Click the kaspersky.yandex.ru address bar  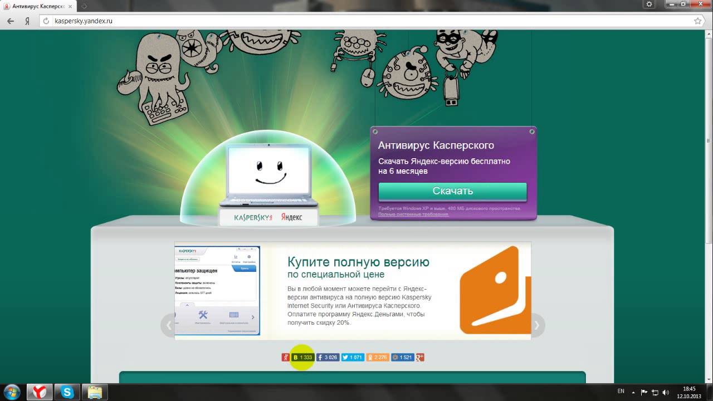pos(368,21)
